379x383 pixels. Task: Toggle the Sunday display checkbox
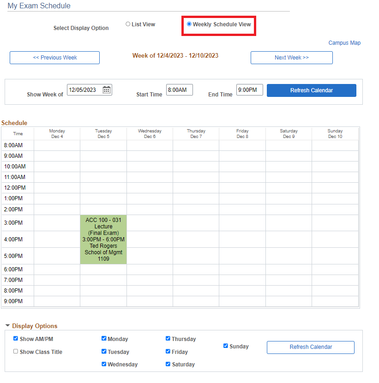coord(226,346)
